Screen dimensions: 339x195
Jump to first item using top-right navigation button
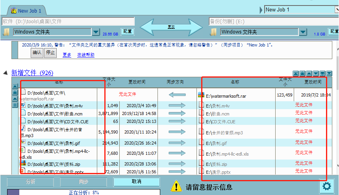[x=296, y=74]
